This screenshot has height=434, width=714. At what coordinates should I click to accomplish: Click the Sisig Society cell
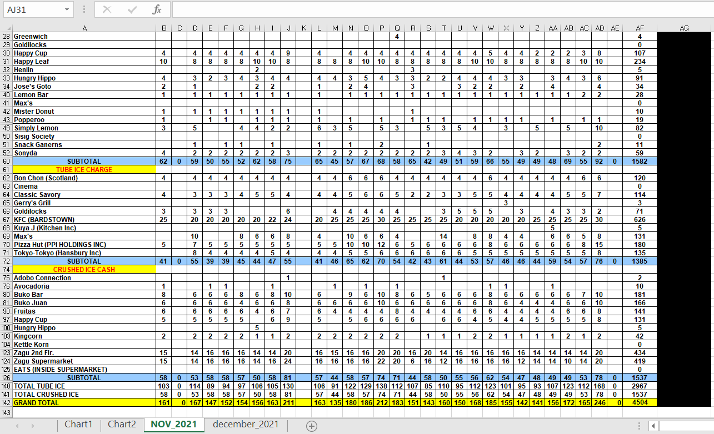(x=84, y=137)
